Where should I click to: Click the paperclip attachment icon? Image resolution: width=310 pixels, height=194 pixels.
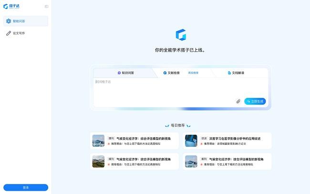238,101
